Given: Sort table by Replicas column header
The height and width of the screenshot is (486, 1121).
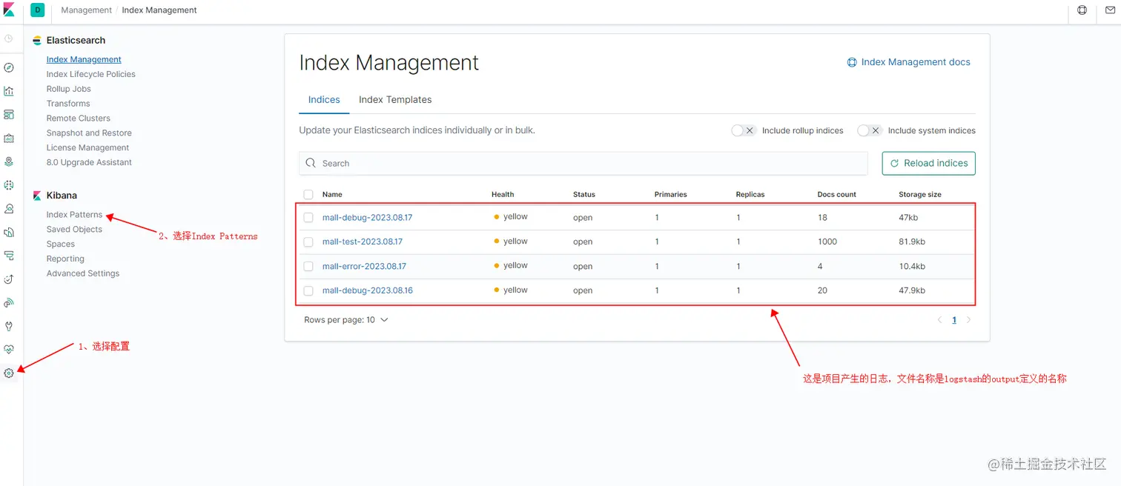Looking at the screenshot, I should click(750, 194).
